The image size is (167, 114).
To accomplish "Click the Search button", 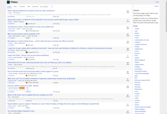I will tap(157, 6).
